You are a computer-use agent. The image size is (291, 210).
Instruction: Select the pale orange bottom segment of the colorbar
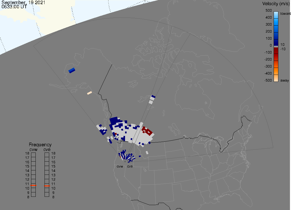coord(276,78)
